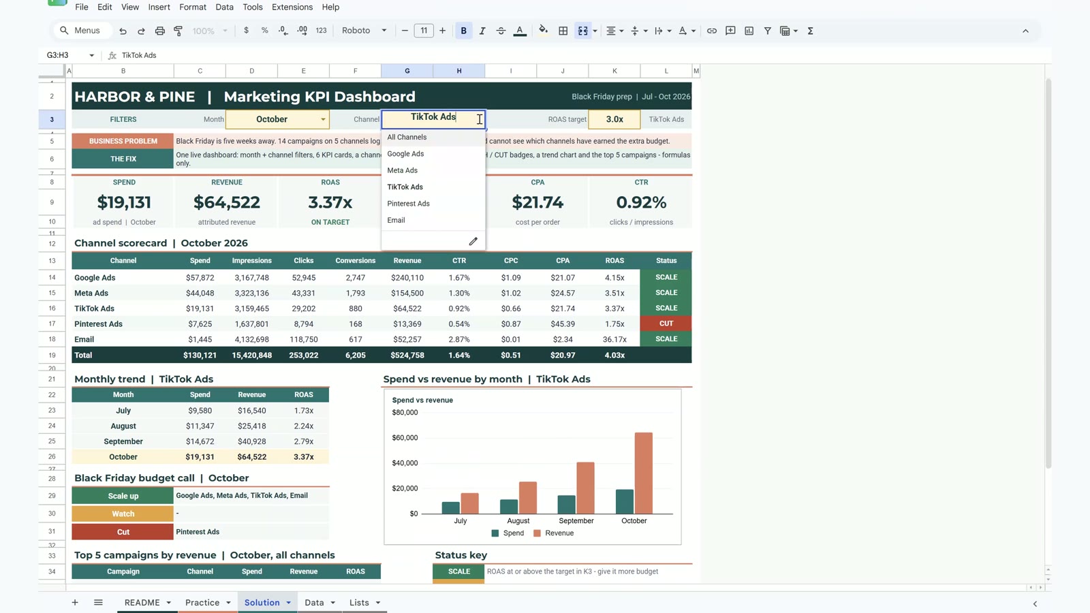Click the ROAS target 3.0x cell
This screenshot has height=613, width=1090.
pyautogui.click(x=614, y=119)
